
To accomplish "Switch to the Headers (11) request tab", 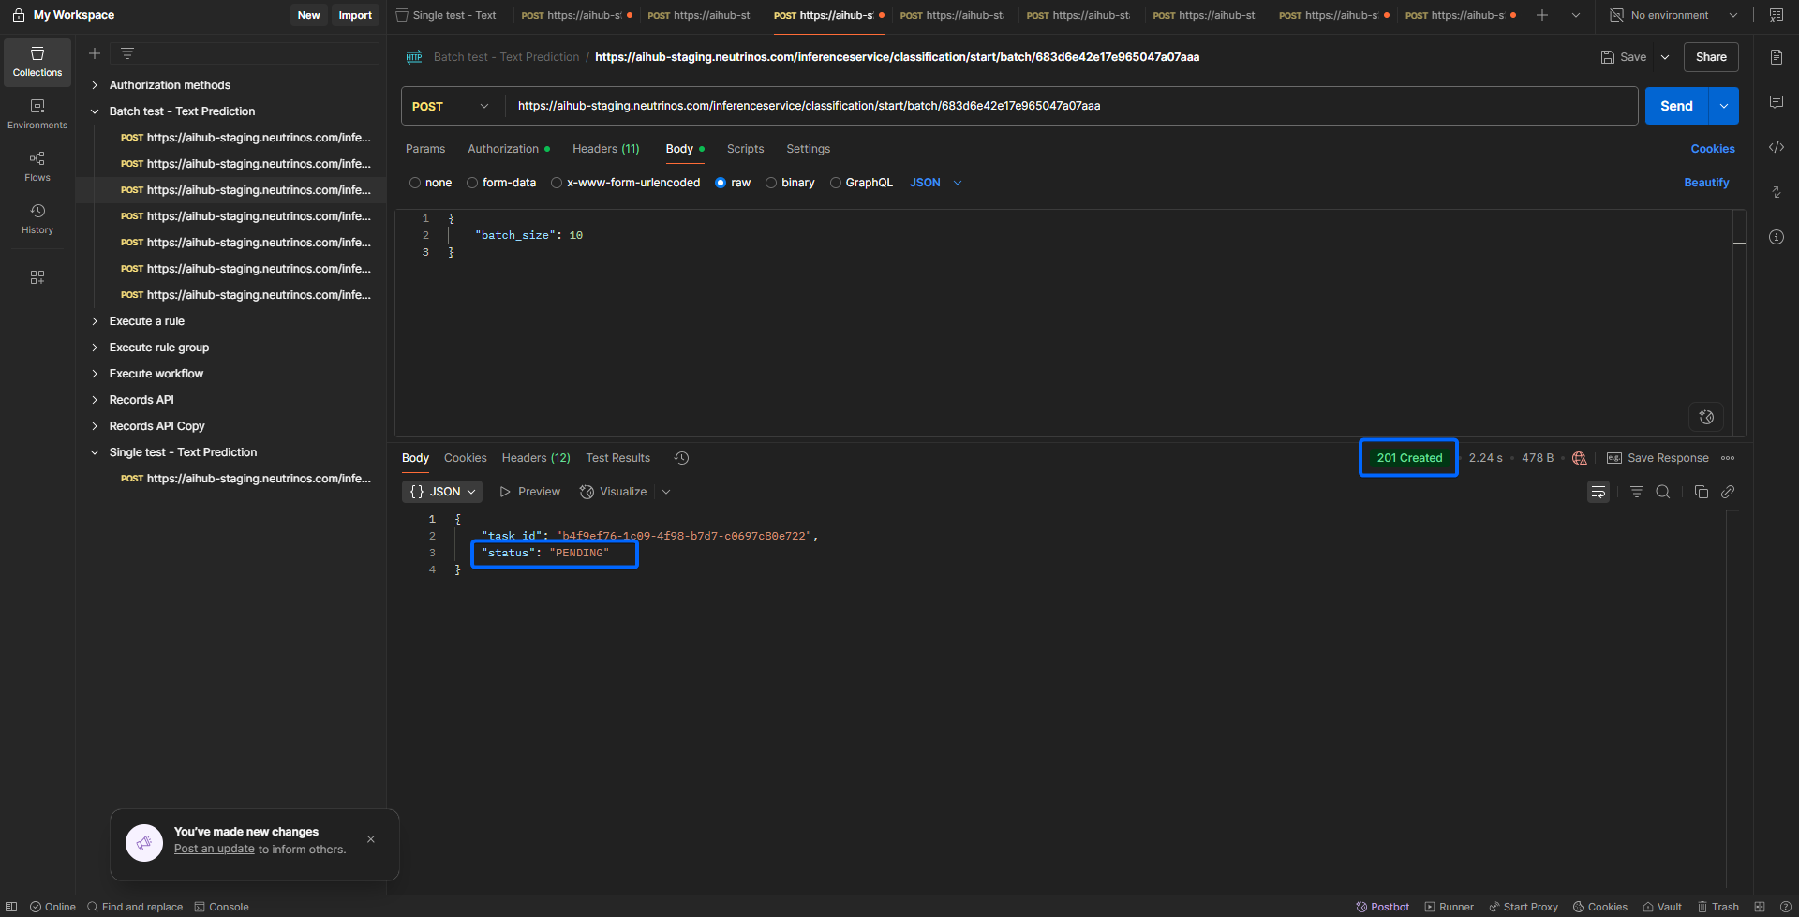I will [606, 149].
